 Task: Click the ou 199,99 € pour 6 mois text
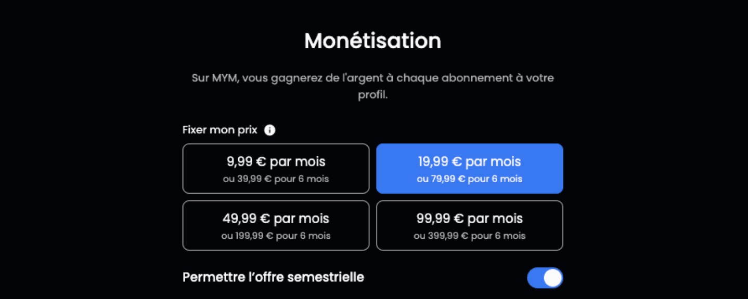pos(276,236)
